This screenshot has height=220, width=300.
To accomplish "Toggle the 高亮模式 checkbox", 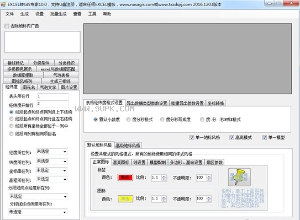I will 231,137.
